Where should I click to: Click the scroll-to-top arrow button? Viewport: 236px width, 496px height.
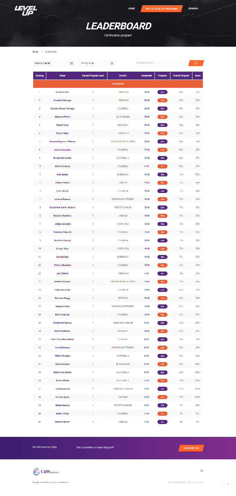tap(228, 484)
